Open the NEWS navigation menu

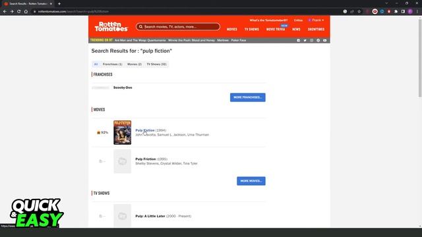(296, 29)
